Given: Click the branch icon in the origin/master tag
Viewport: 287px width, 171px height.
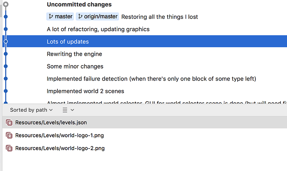Looking at the screenshot, I should pos(80,17).
